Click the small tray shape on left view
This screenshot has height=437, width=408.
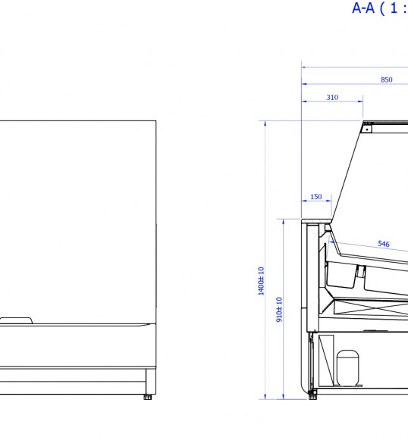(x=16, y=320)
